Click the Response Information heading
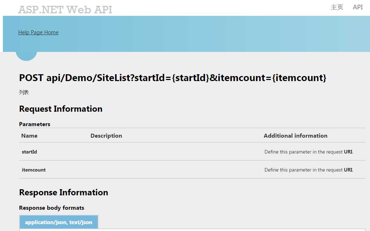 pyautogui.click(x=64, y=192)
